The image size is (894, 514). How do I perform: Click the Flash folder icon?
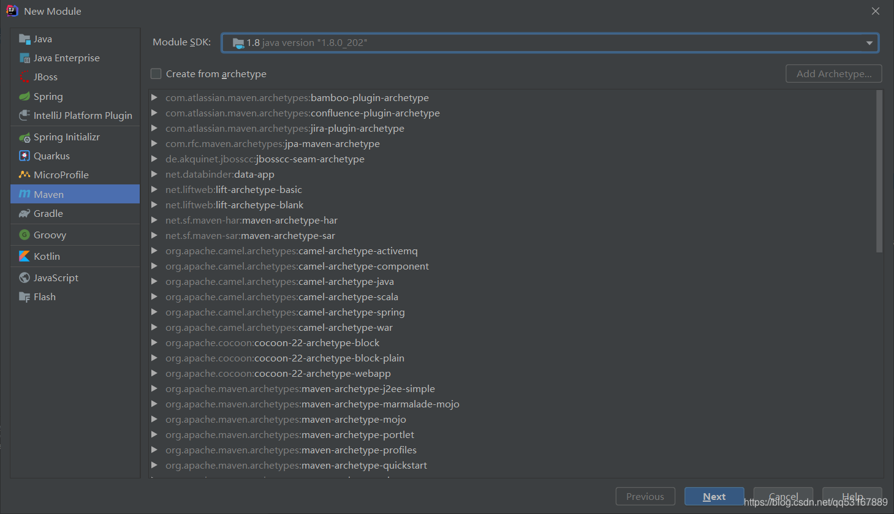25,297
